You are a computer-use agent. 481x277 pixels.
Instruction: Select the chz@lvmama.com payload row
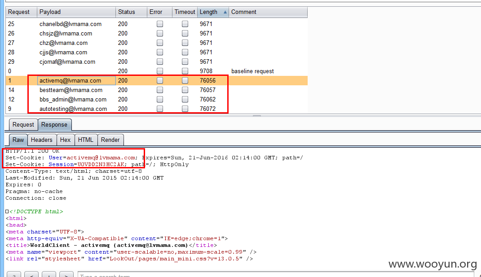(x=156, y=43)
